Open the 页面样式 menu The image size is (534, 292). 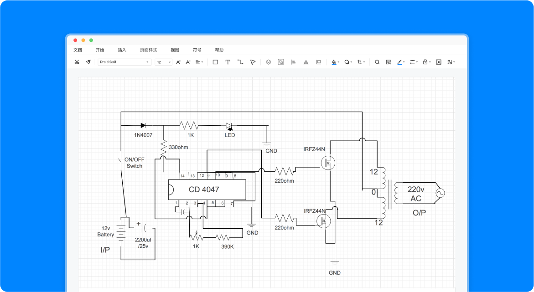(x=149, y=50)
